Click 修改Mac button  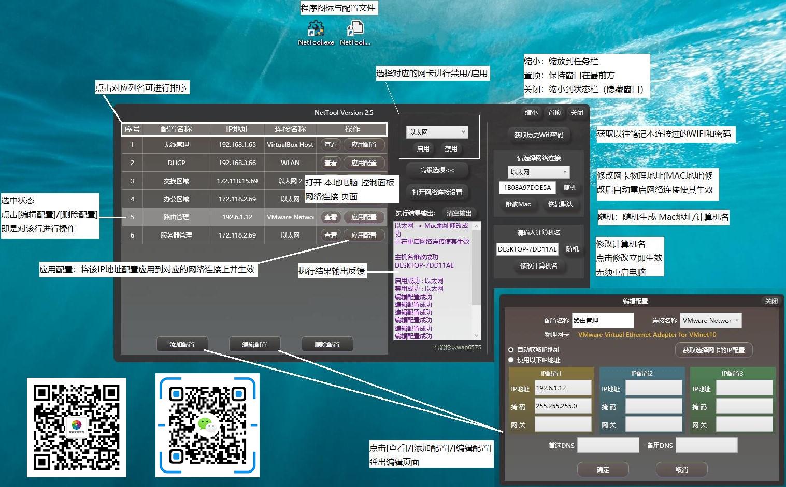[x=518, y=204]
